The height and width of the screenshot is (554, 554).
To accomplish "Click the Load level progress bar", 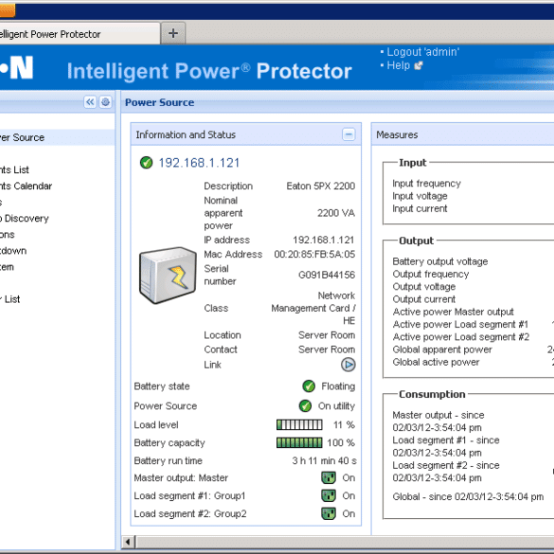I will click(299, 424).
